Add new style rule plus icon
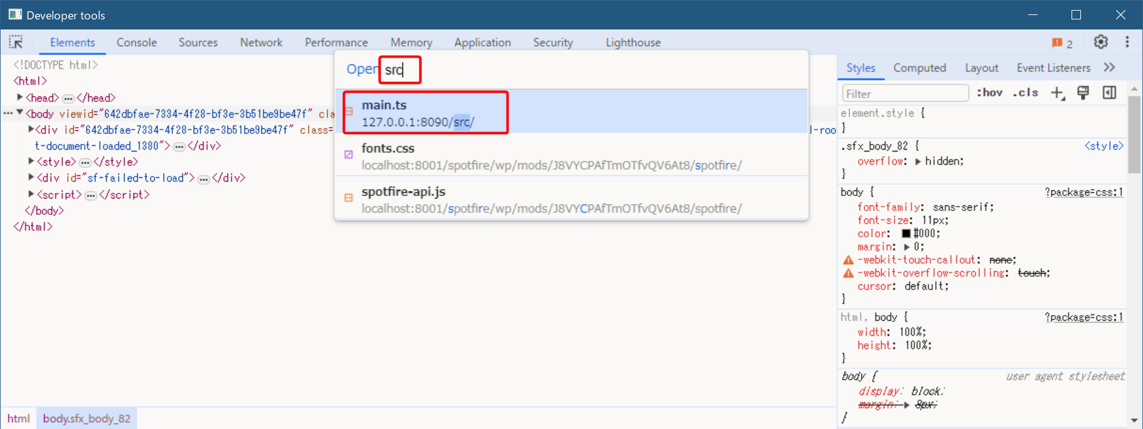Image resolution: width=1143 pixels, height=429 pixels. tap(1057, 93)
